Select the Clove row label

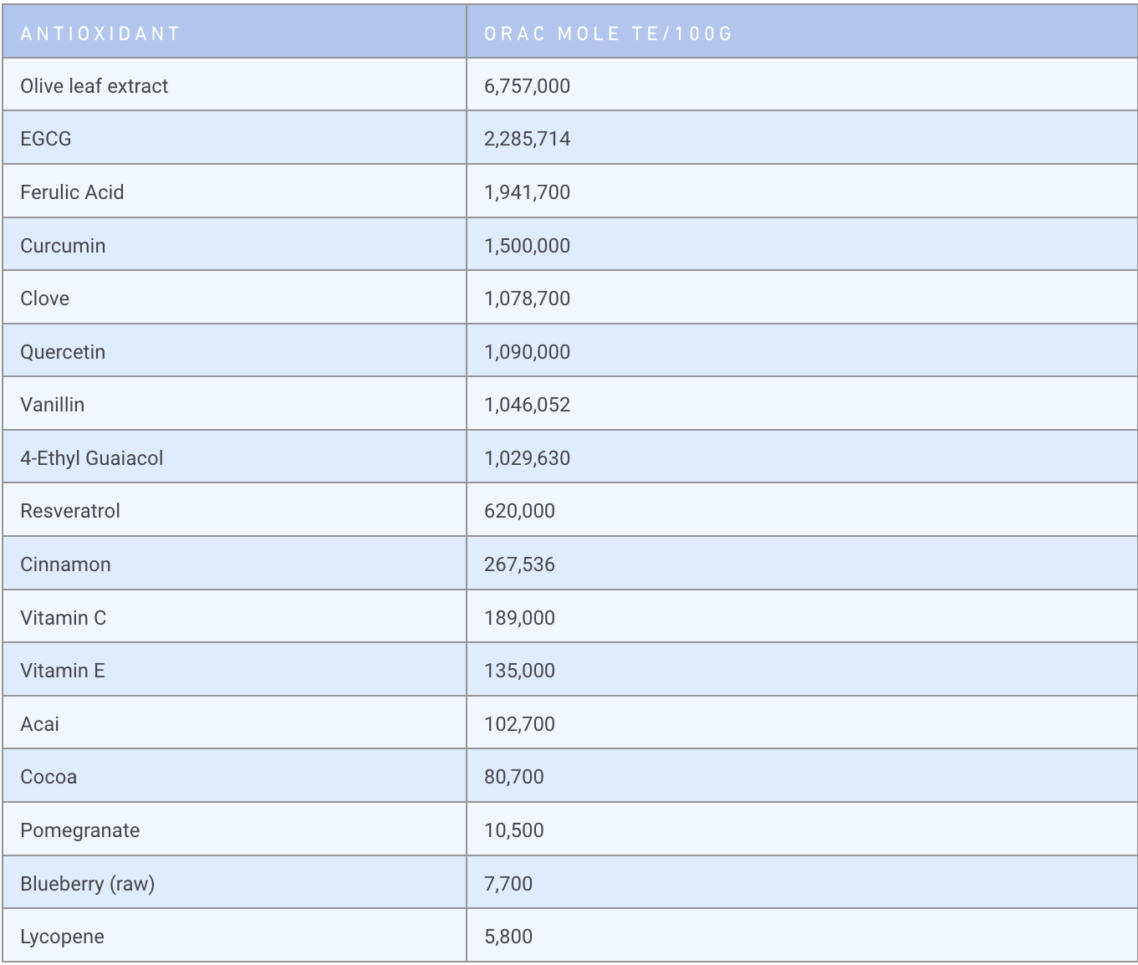click(45, 299)
